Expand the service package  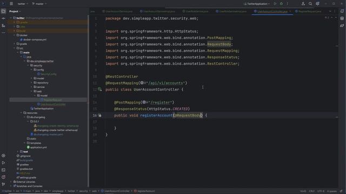(31, 87)
